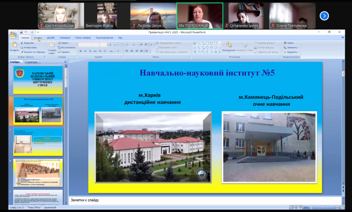The width and height of the screenshot is (352, 212).
Task: Select the right arrow shape in gallery
Action: [207, 48]
